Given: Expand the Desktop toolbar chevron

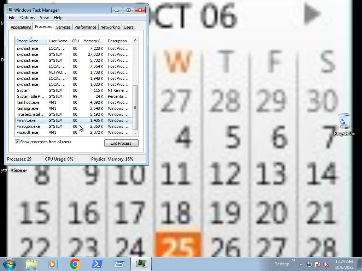Looking at the screenshot, I should coord(294,260).
